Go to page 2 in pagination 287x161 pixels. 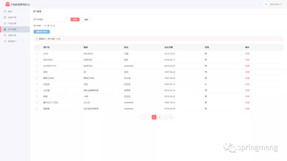point(160,117)
